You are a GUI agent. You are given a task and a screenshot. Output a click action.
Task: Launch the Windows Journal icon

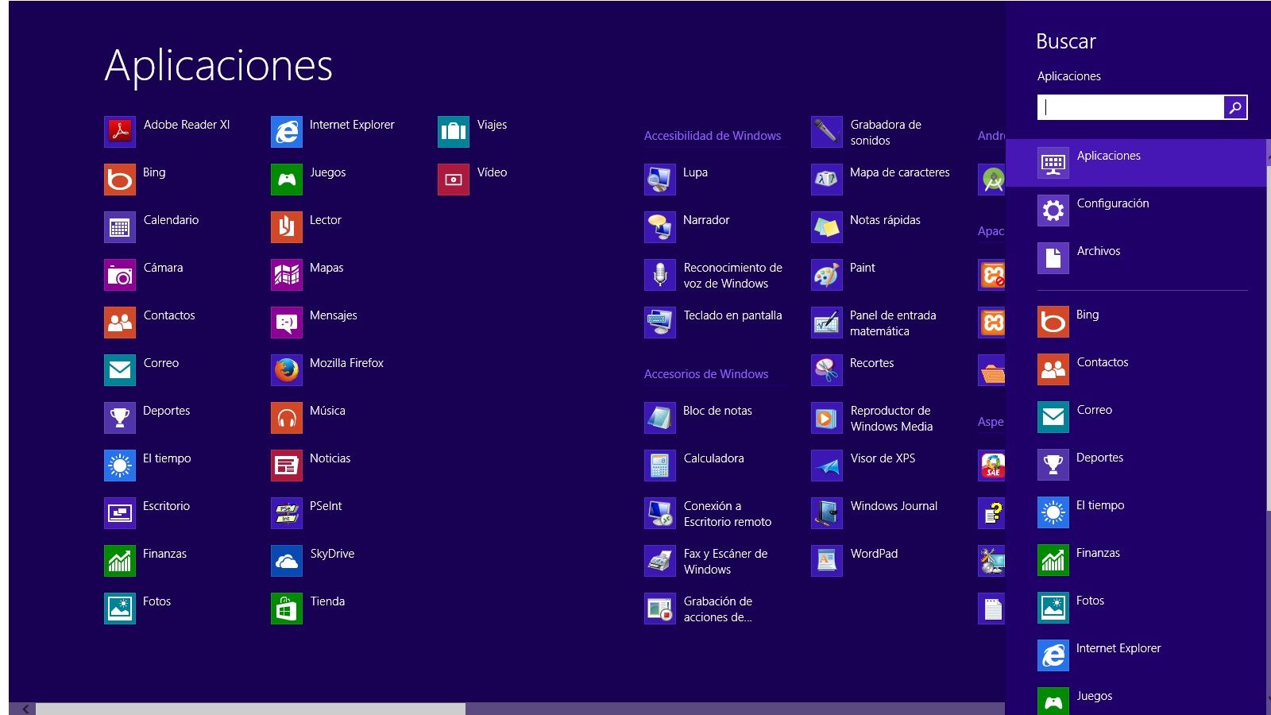coord(826,513)
